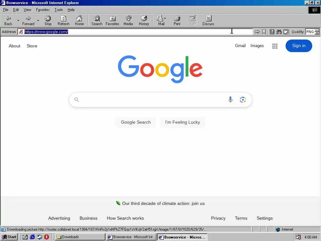This screenshot has width=321, height=241.
Task: Open the Help menu
Action: click(x=71, y=10)
